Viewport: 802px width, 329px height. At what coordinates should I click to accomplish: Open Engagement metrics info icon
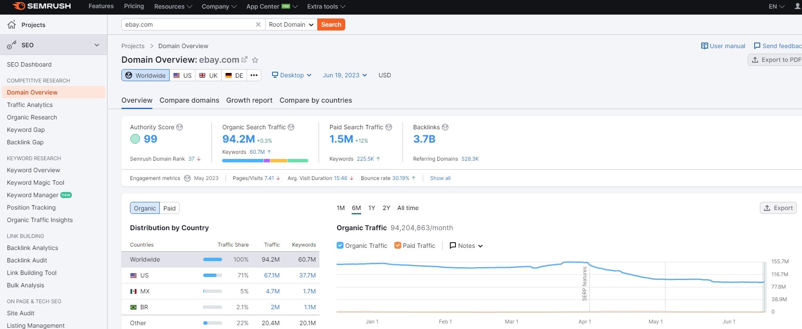point(187,178)
